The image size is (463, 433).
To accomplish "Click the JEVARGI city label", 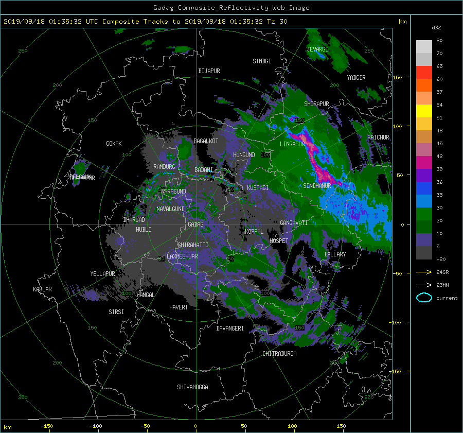I will [317, 49].
